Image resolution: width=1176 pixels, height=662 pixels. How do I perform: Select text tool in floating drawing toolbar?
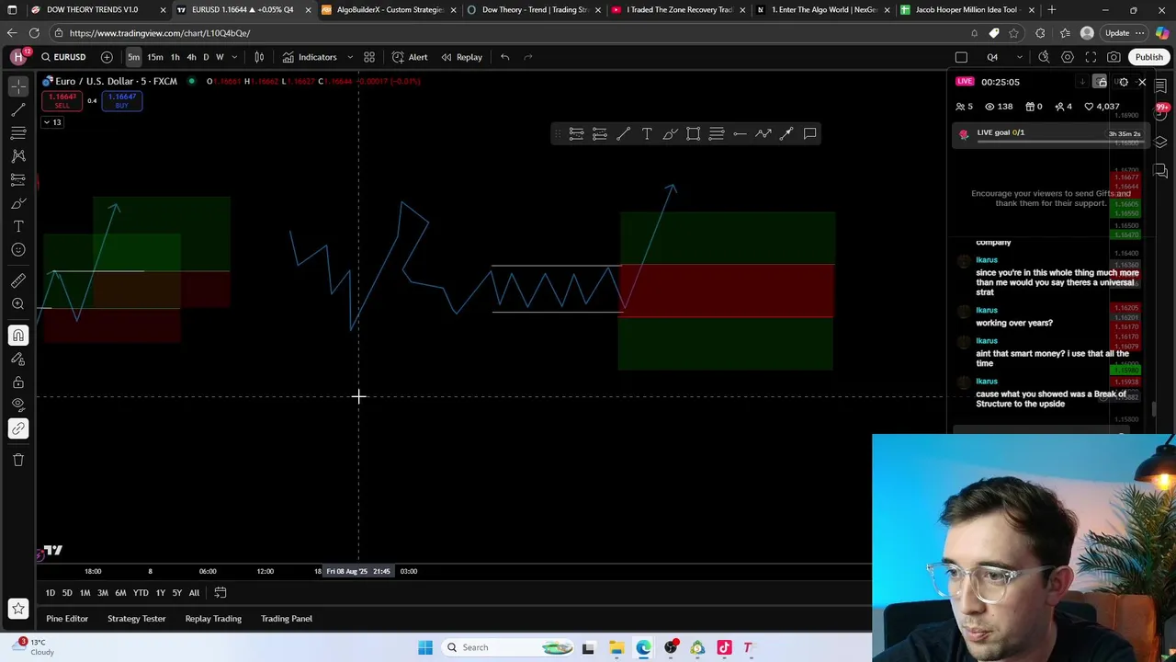[647, 134]
